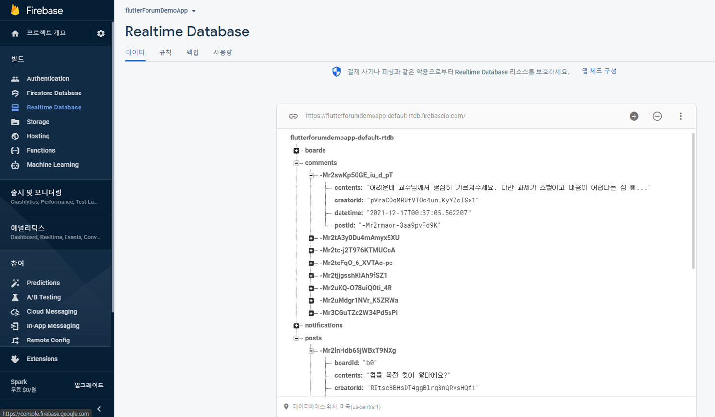
Task: Expand all nodes with plus circle icon
Action: tap(634, 116)
